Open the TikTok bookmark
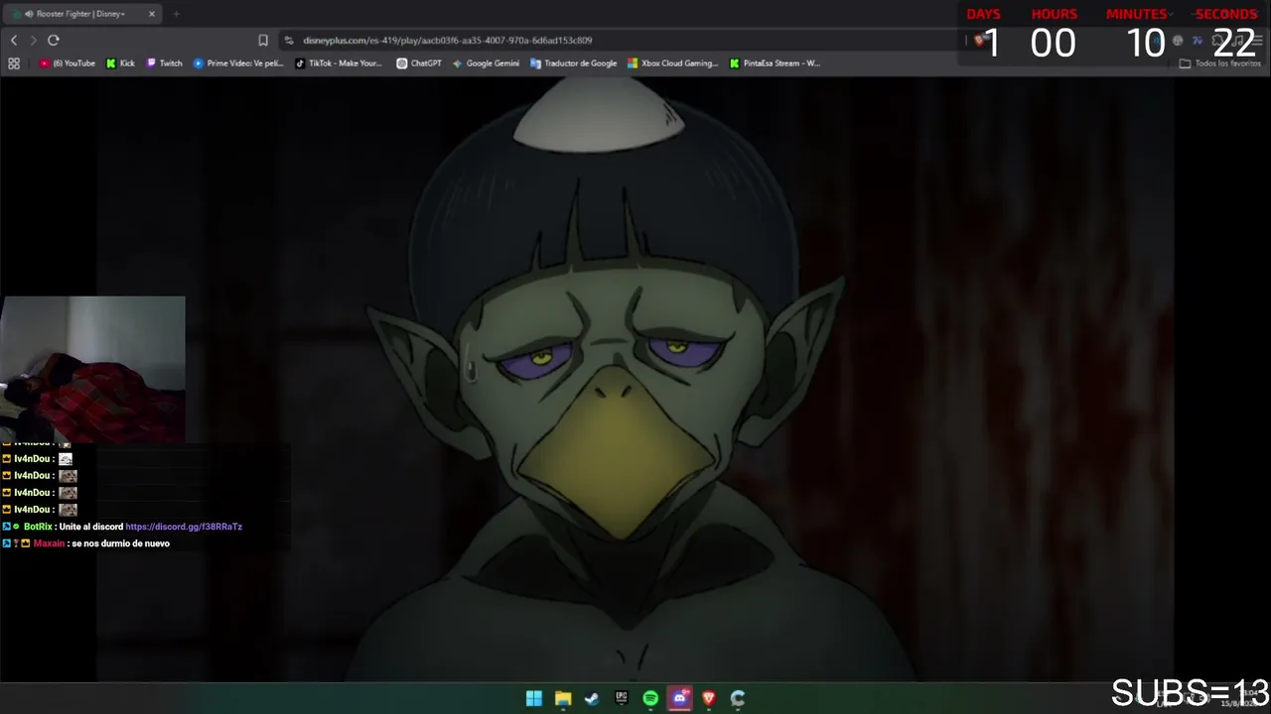Image resolution: width=1271 pixels, height=714 pixels. [339, 63]
